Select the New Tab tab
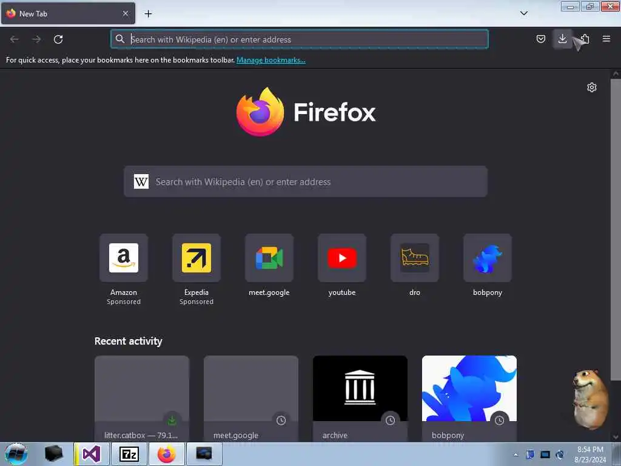Screen dimensions: 621x466 68,13
